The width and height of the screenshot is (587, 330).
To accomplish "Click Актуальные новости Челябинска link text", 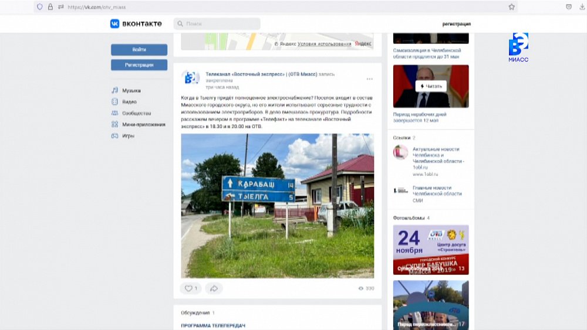I will click(438, 158).
